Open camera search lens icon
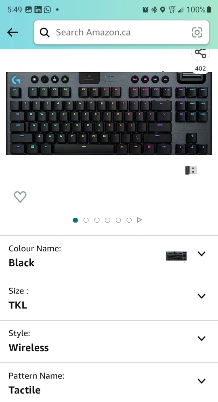 click(x=197, y=32)
